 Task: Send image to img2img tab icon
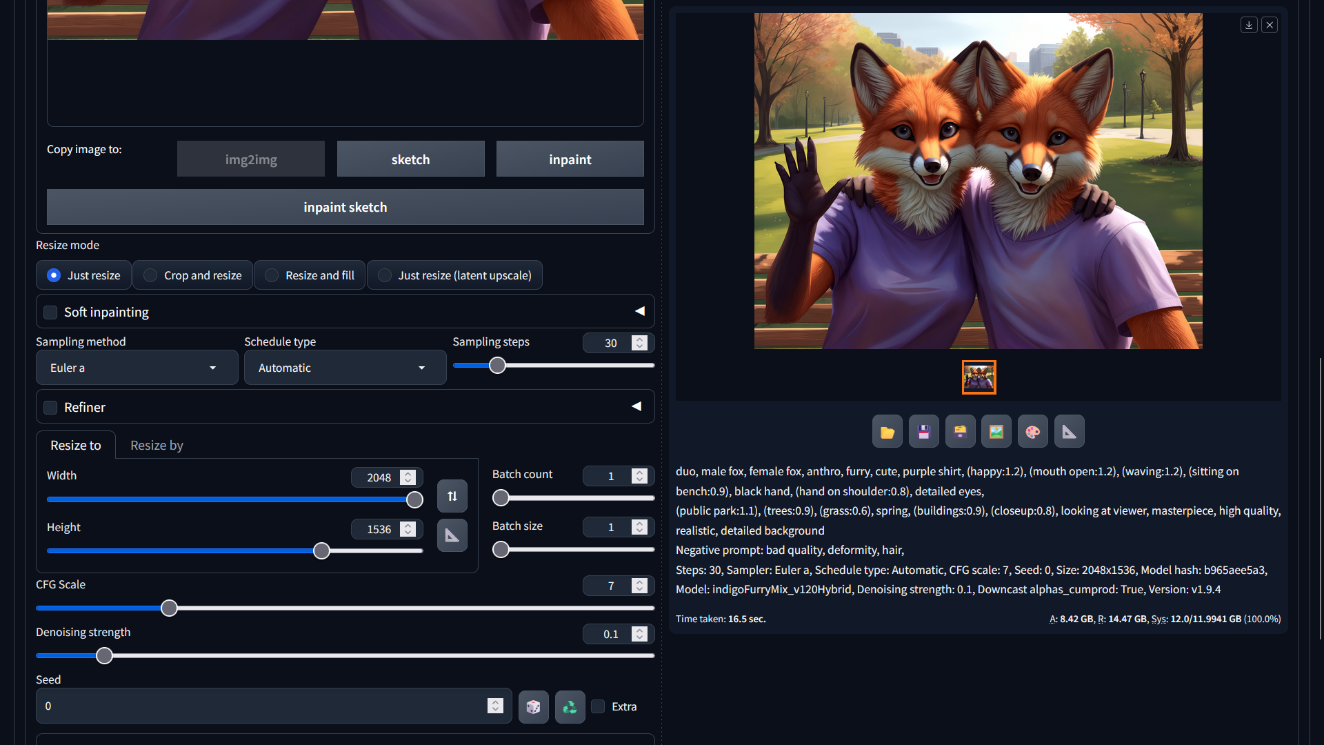996,432
